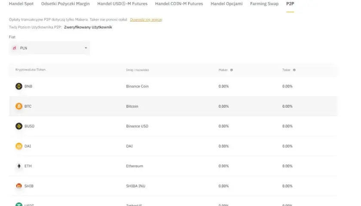Select the Bitcoin name cell
The image size is (361, 206).
coord(132,106)
